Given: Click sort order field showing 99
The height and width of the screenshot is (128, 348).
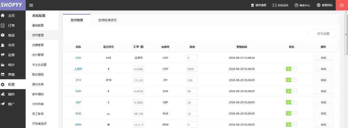Looking at the screenshot, I should point(192,91).
